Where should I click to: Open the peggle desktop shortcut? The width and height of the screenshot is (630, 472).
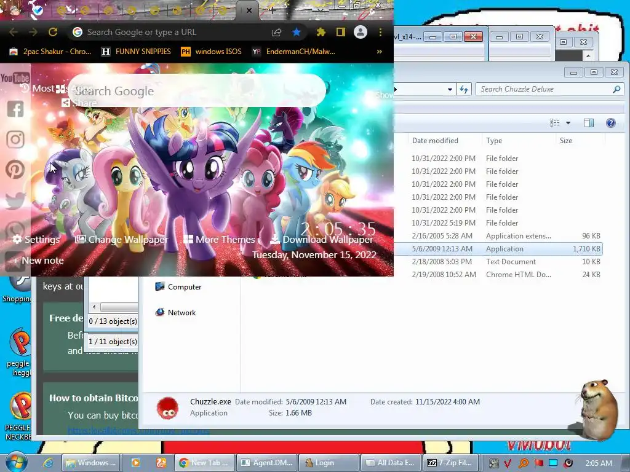coord(19,352)
